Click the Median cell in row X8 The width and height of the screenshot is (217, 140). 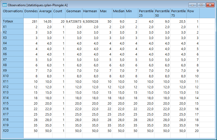tap(119, 65)
